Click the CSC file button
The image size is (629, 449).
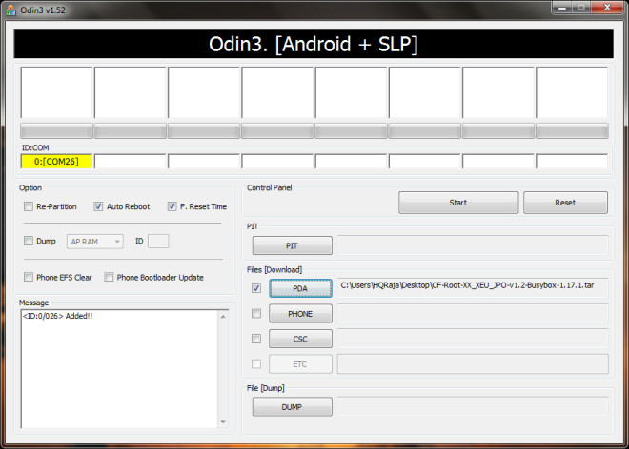click(300, 339)
